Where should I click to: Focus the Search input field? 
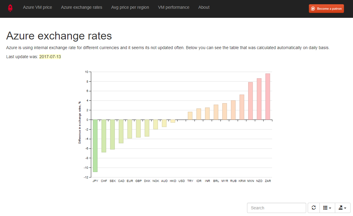[277, 208]
